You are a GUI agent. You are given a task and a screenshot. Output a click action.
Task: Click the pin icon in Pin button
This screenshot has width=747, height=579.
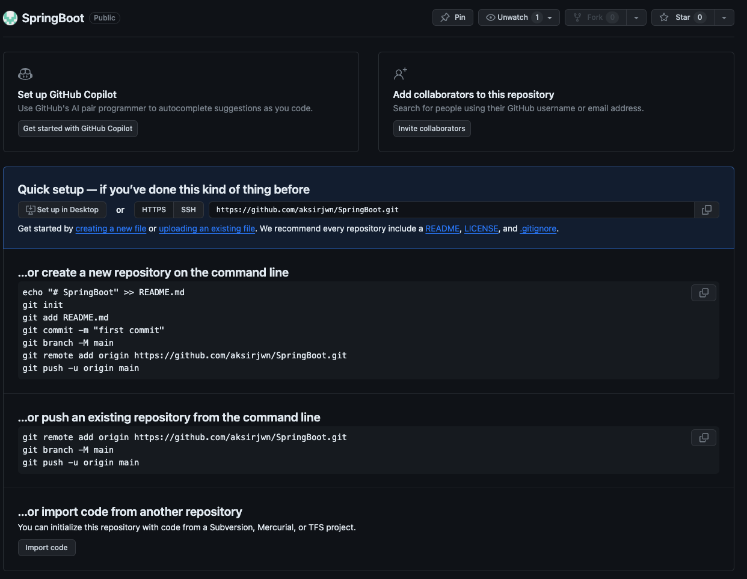(445, 17)
